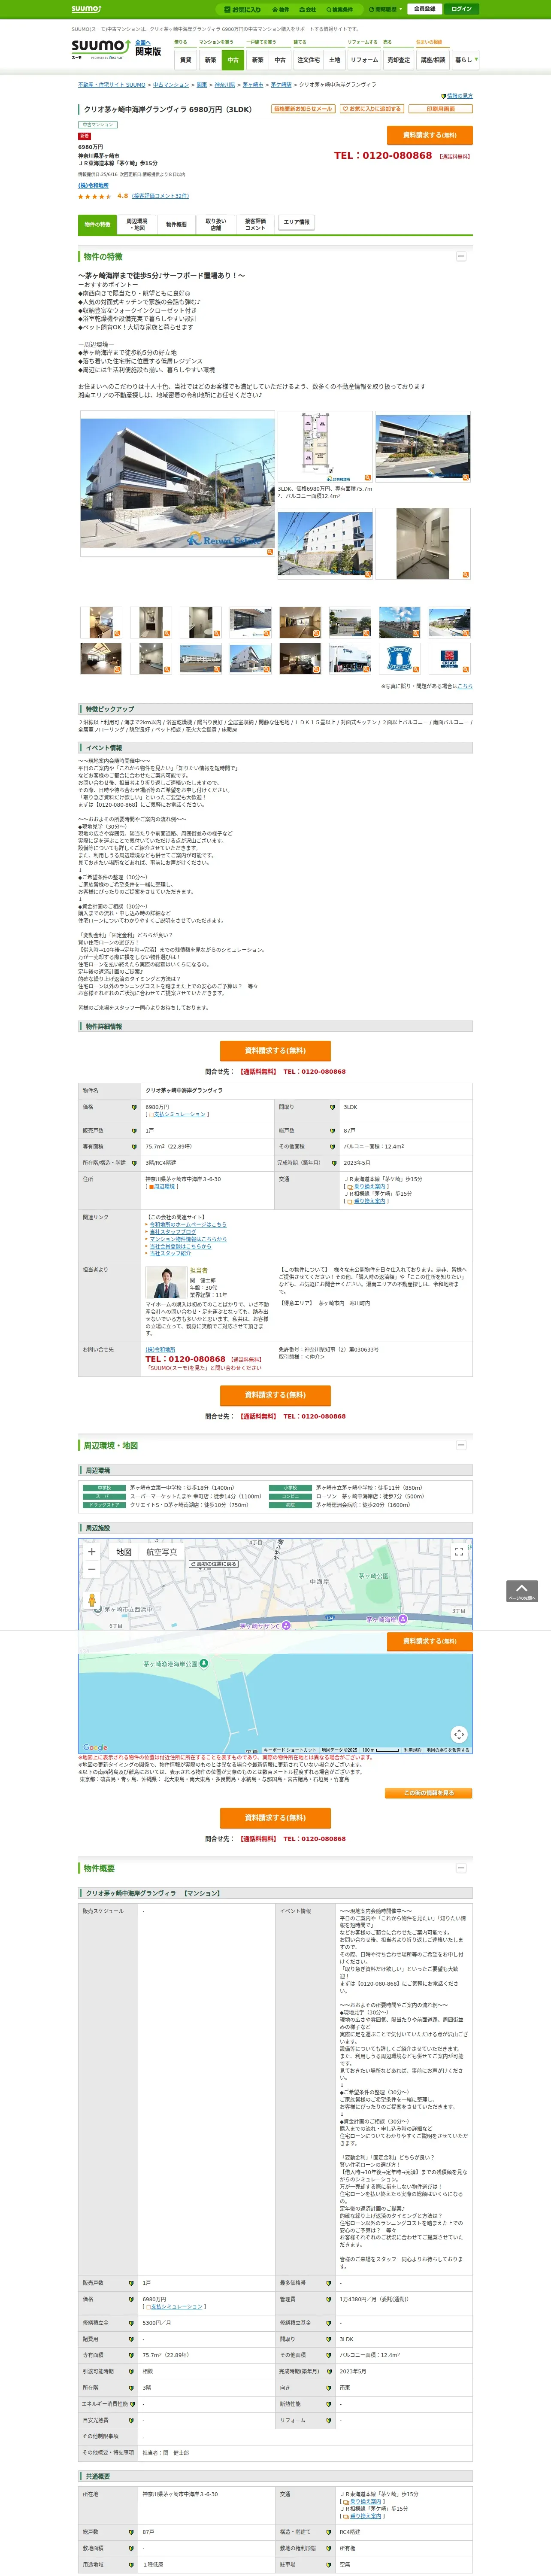Zoom out the map with minus button
The image size is (551, 2576).
pyautogui.click(x=91, y=1570)
